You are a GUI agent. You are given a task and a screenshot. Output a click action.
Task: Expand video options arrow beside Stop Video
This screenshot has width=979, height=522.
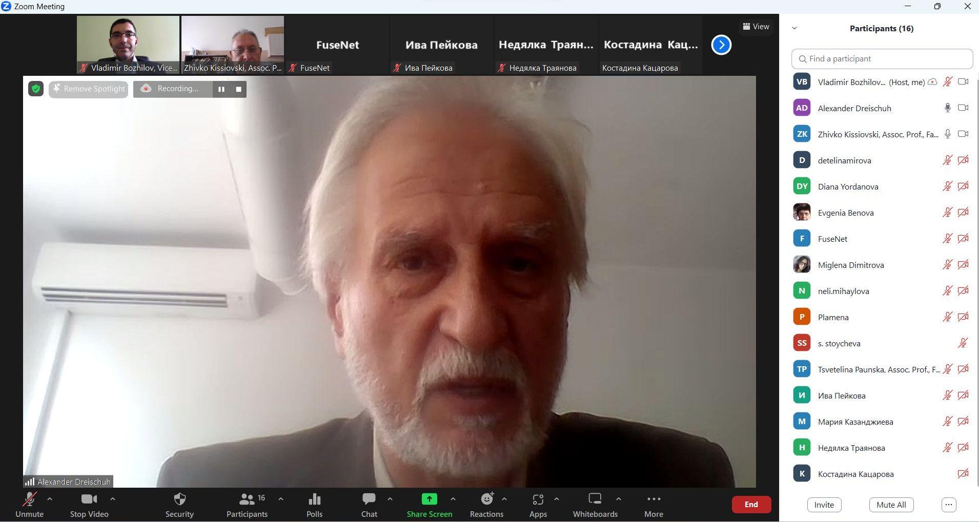[113, 498]
